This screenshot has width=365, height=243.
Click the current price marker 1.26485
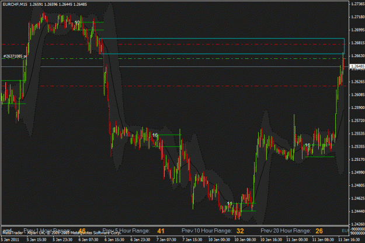(357, 66)
